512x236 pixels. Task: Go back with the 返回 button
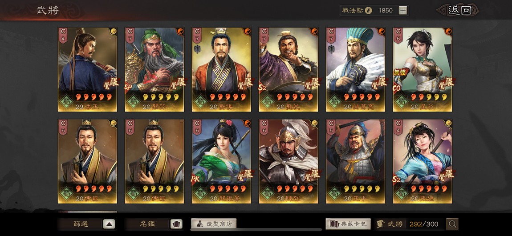point(459,10)
